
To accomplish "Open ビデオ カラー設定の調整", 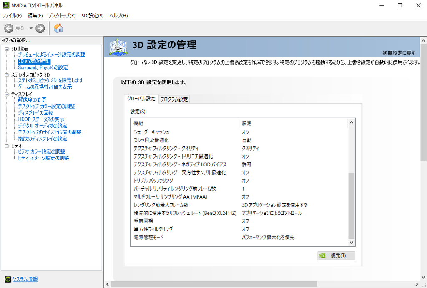I will pos(42,151).
